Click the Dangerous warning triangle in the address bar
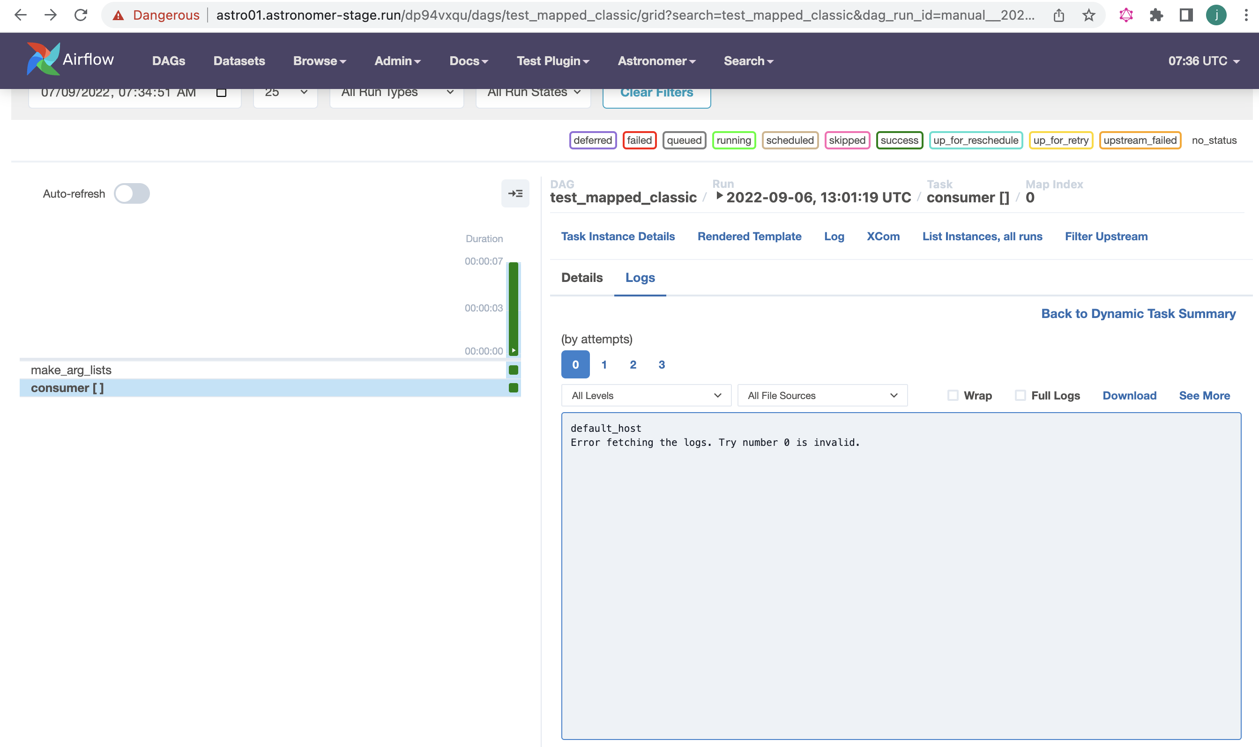The height and width of the screenshot is (747, 1259). 119,15
